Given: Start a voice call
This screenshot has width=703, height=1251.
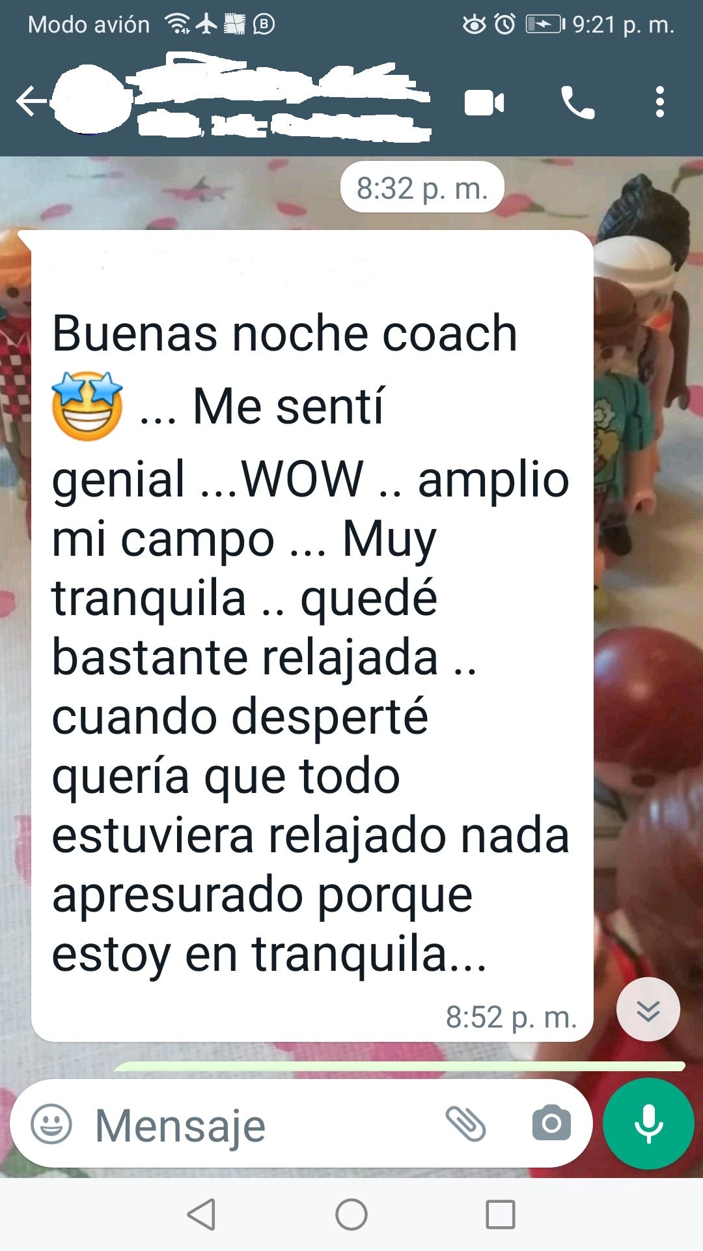Looking at the screenshot, I should point(577,102).
